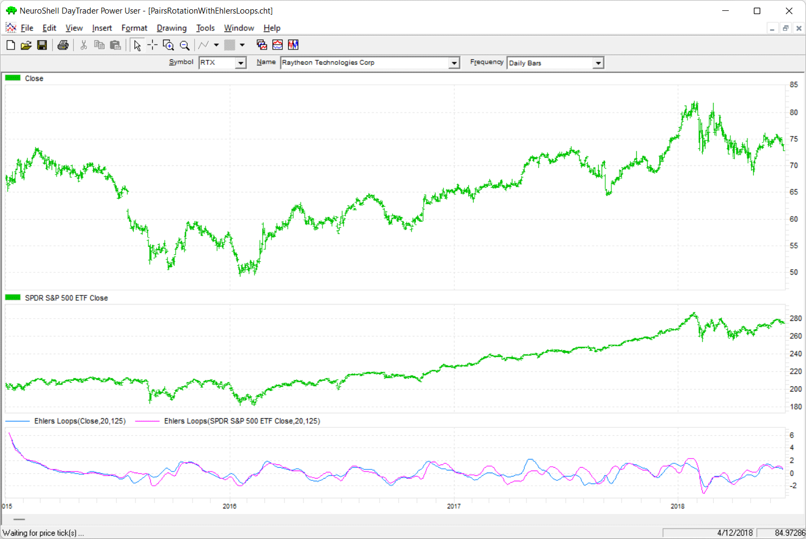Click 'Ehlers Loops(Close,20,125)' legend label
This screenshot has width=806, height=539.
(80, 421)
